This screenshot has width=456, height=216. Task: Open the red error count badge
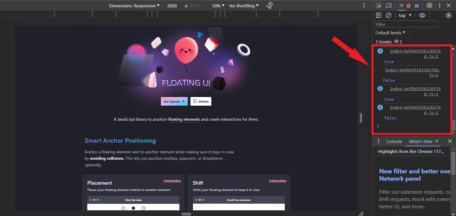pos(408,6)
